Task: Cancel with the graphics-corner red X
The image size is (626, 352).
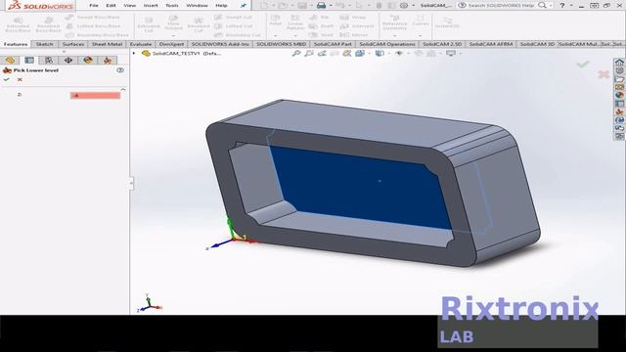Action: coord(604,74)
